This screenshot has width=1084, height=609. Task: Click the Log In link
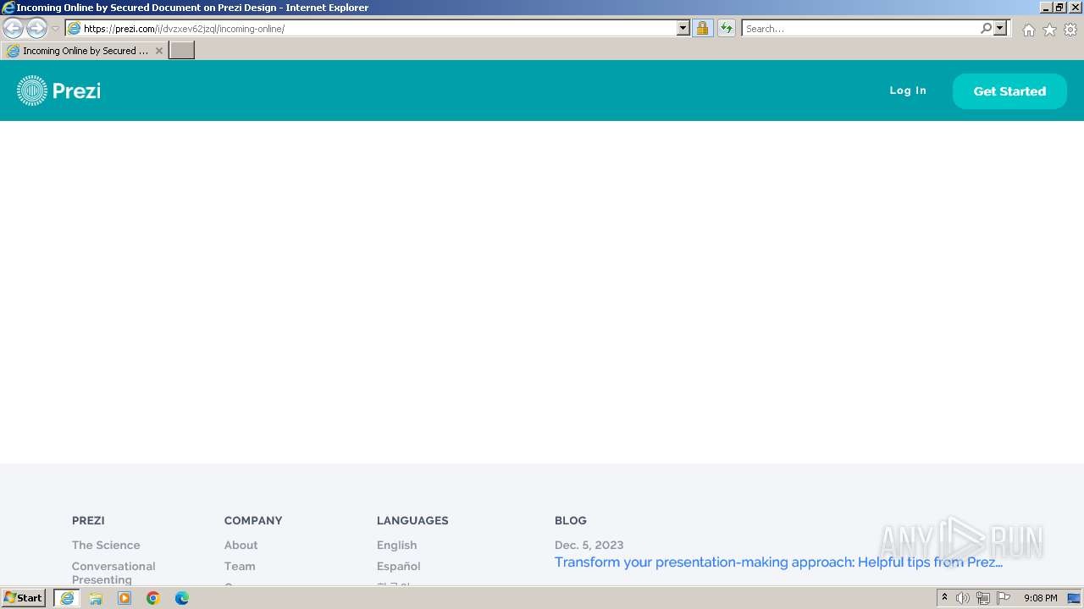pyautogui.click(x=908, y=91)
